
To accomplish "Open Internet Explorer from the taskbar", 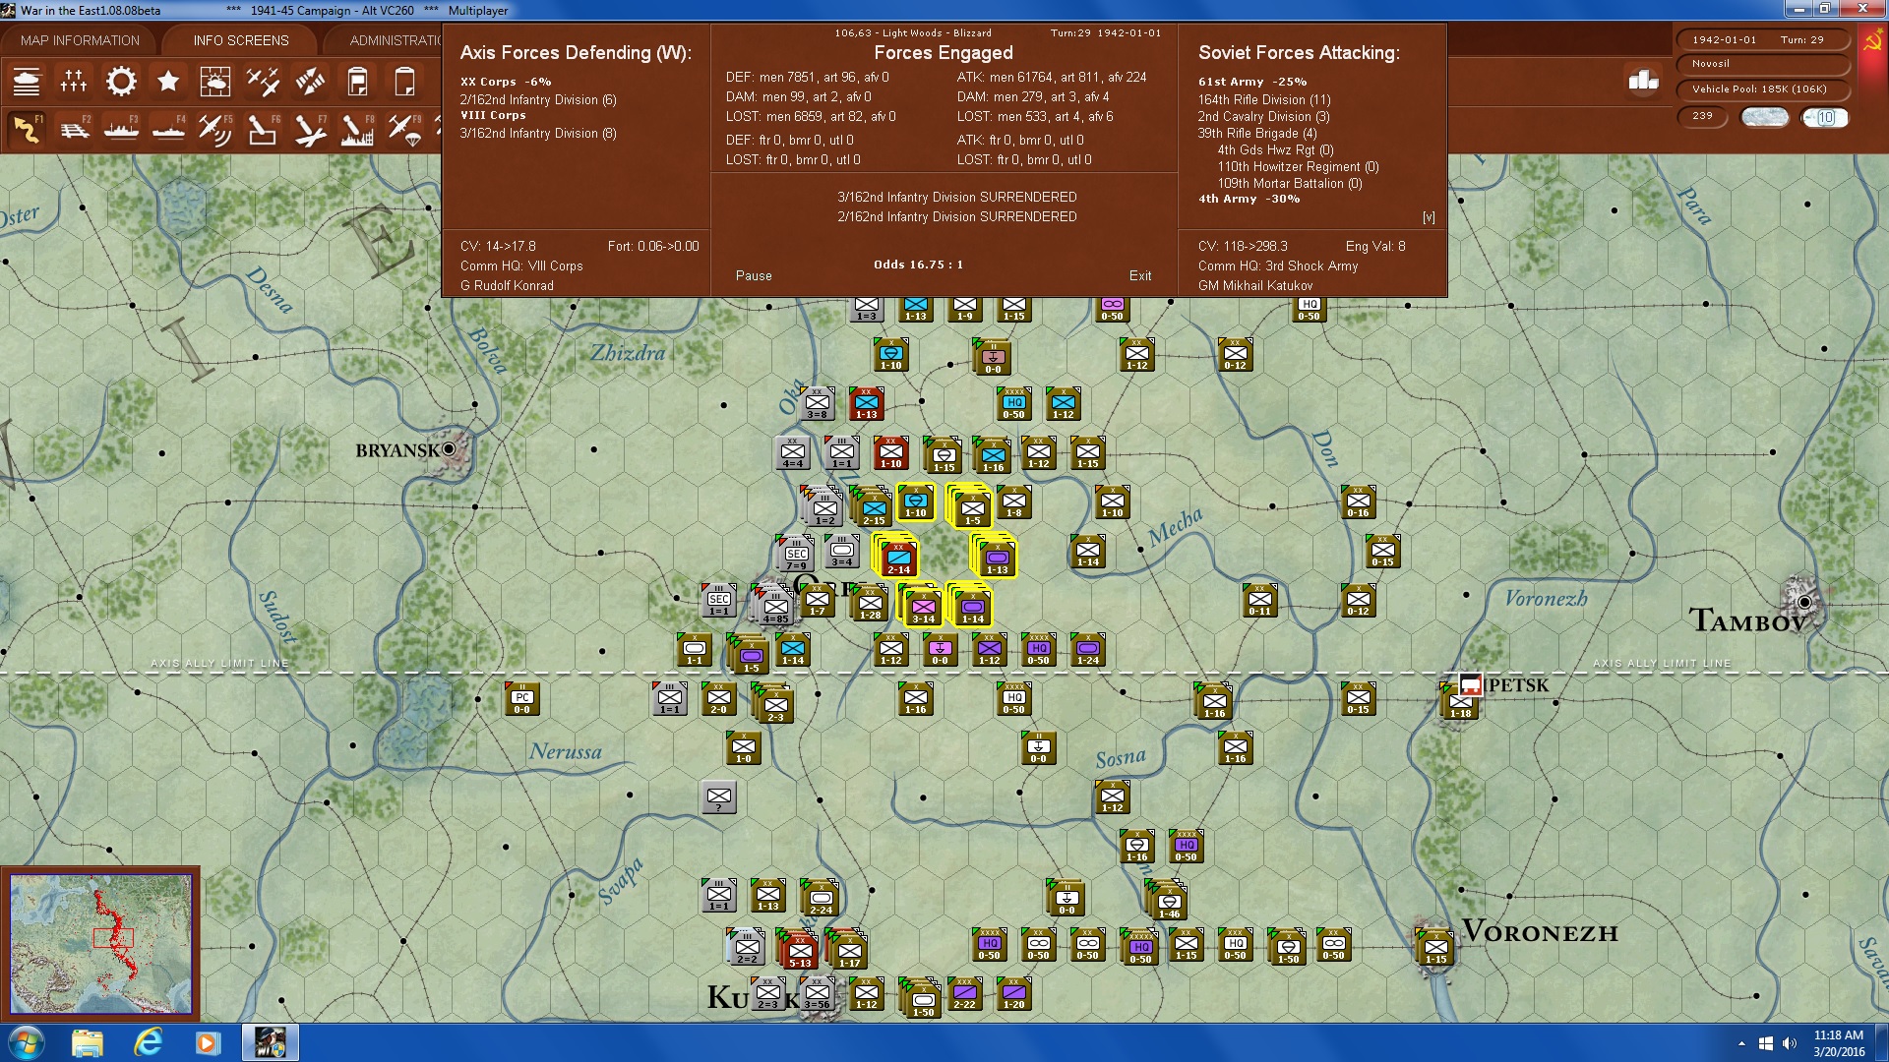I will [x=148, y=1042].
